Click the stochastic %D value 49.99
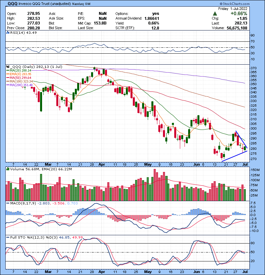The width and height of the screenshot is (265, 275). [x=78, y=238]
